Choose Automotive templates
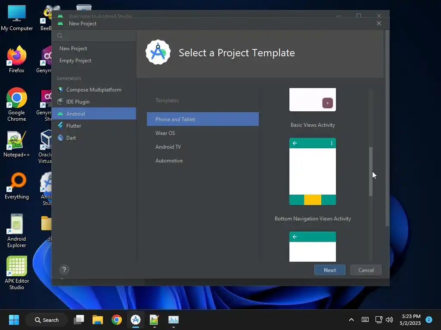This screenshot has width=441, height=330. (x=202, y=161)
